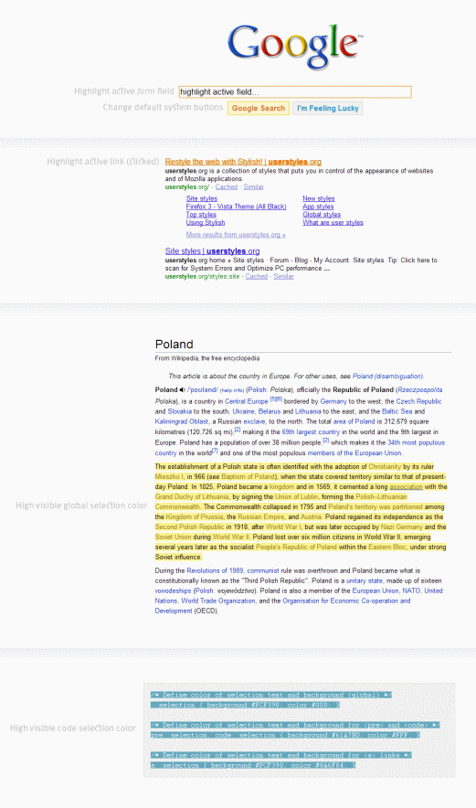
Task: Open the Kaliningrad Oblast link
Action: click(x=182, y=421)
